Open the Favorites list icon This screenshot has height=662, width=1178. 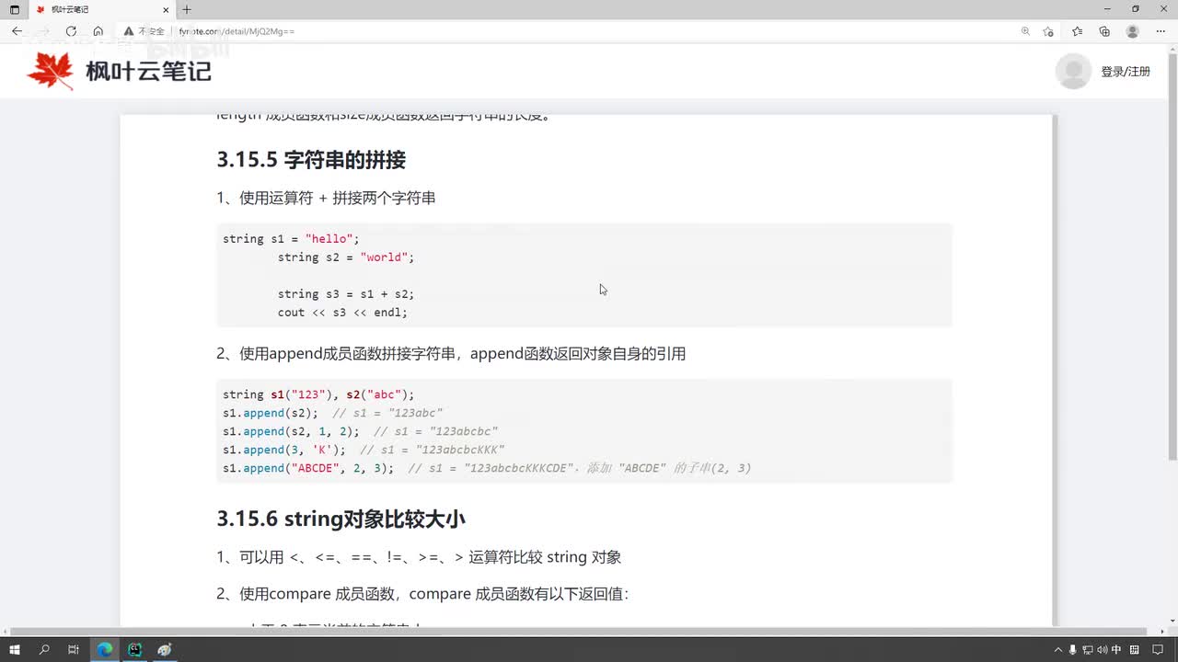point(1077,31)
